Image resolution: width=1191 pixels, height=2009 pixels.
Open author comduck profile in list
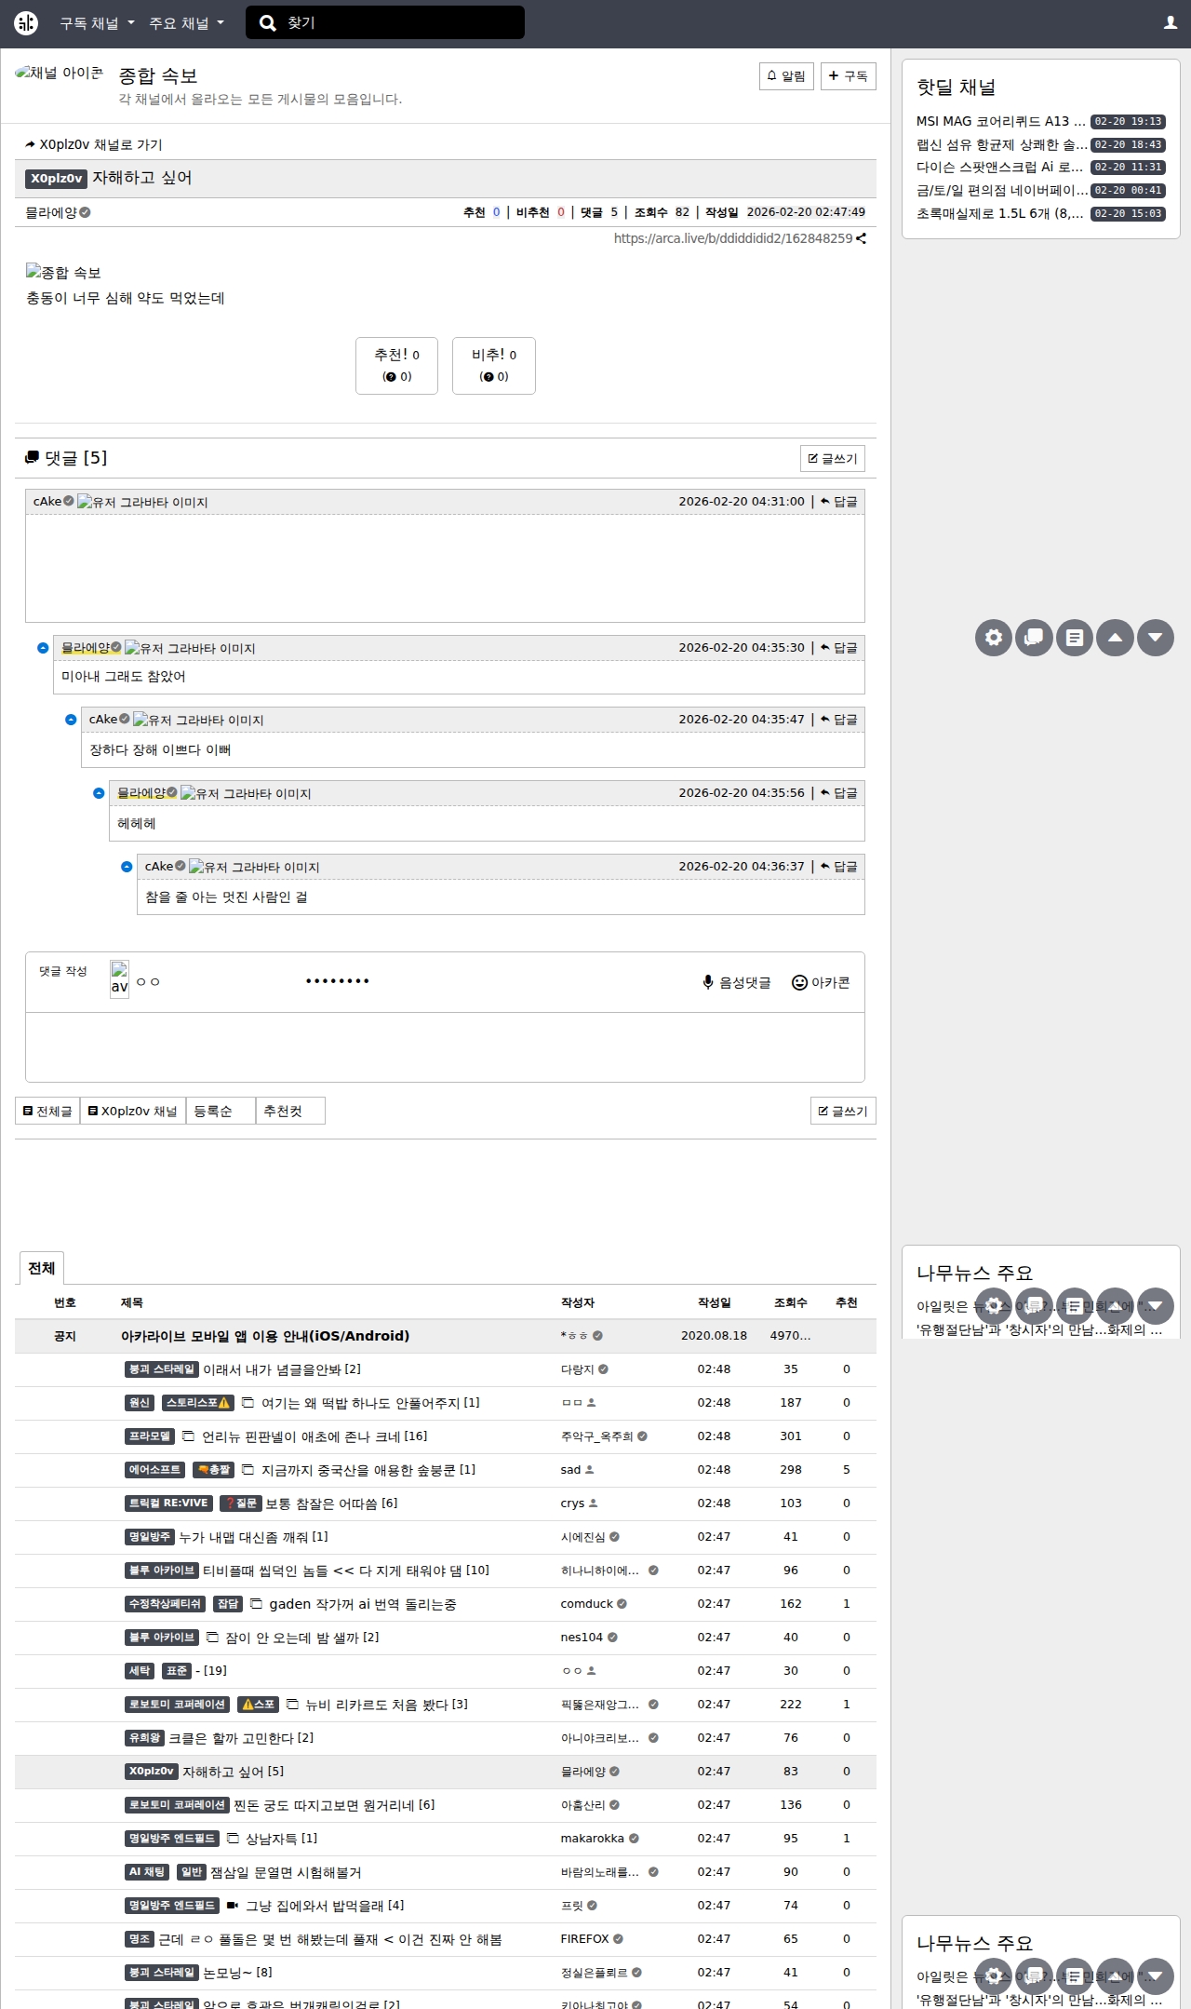point(586,1604)
